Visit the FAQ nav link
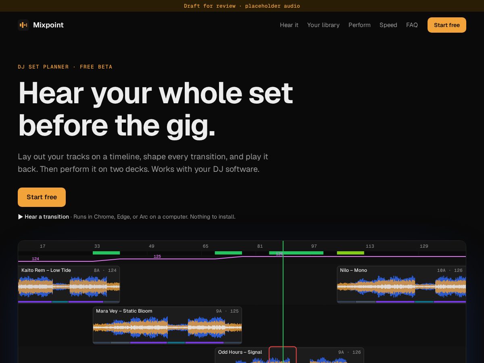 tap(412, 25)
